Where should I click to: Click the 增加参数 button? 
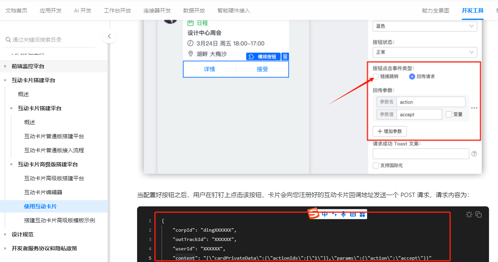(x=390, y=131)
